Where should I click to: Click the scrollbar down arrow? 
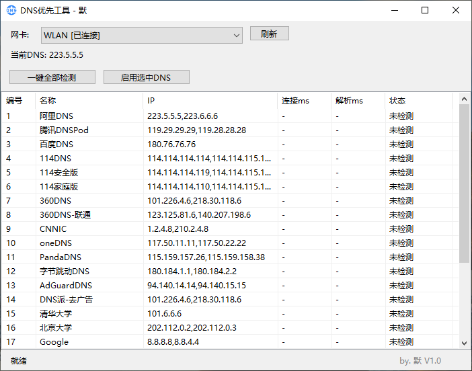[x=464, y=343]
